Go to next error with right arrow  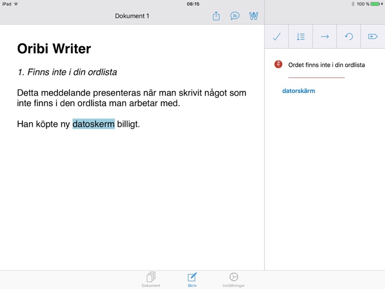(x=324, y=36)
